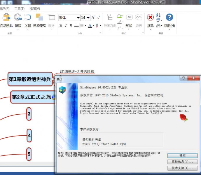The height and width of the screenshot is (175, 201).
Task: Open the fill color dropdown arrow
Action: click(123, 16)
